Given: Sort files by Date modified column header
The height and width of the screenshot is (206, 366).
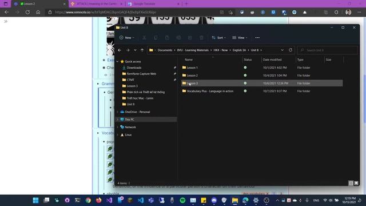Looking at the screenshot, I should pos(272,60).
